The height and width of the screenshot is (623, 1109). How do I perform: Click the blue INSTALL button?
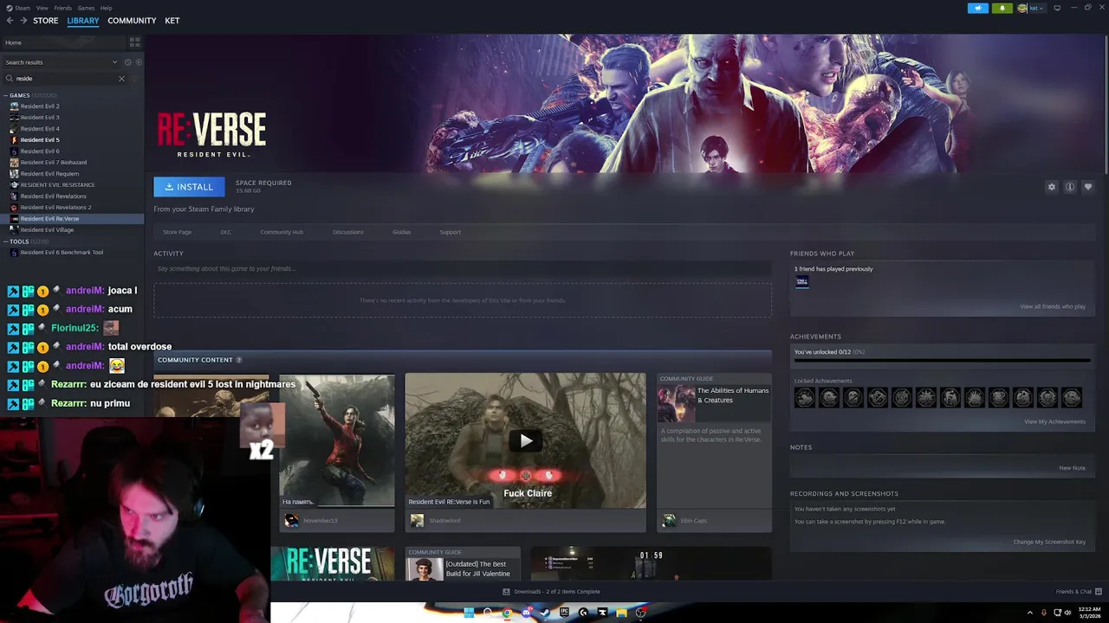coord(189,187)
